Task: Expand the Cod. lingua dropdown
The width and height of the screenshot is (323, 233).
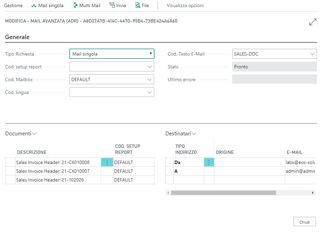Action: click(150, 92)
